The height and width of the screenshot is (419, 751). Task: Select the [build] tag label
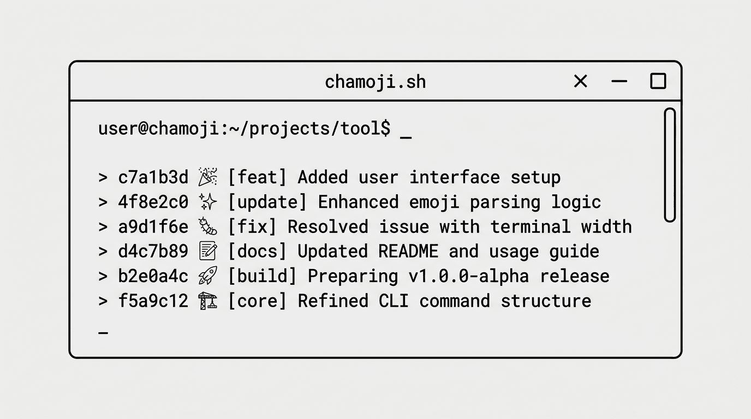(262, 276)
